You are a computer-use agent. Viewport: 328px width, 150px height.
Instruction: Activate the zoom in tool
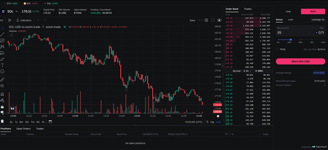(x=2, y=86)
